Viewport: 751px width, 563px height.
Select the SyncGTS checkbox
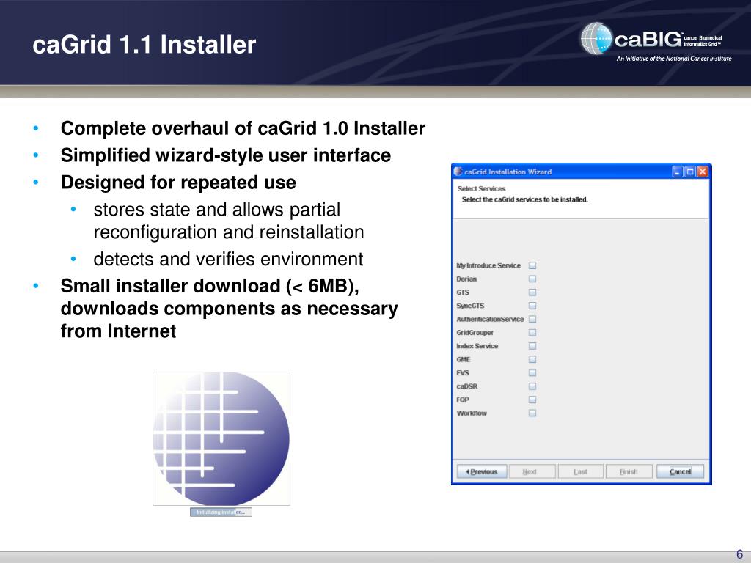[x=532, y=306]
